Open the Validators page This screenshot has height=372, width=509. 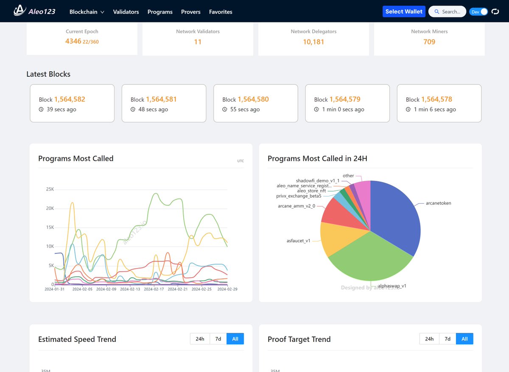pyautogui.click(x=126, y=12)
